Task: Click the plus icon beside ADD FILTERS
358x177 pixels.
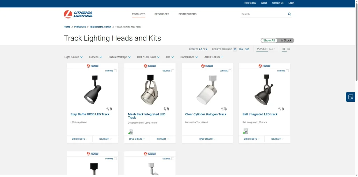Action: click(222, 57)
